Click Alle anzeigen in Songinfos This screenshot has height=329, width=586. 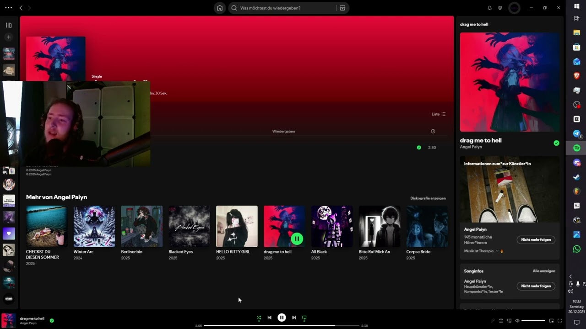(544, 271)
